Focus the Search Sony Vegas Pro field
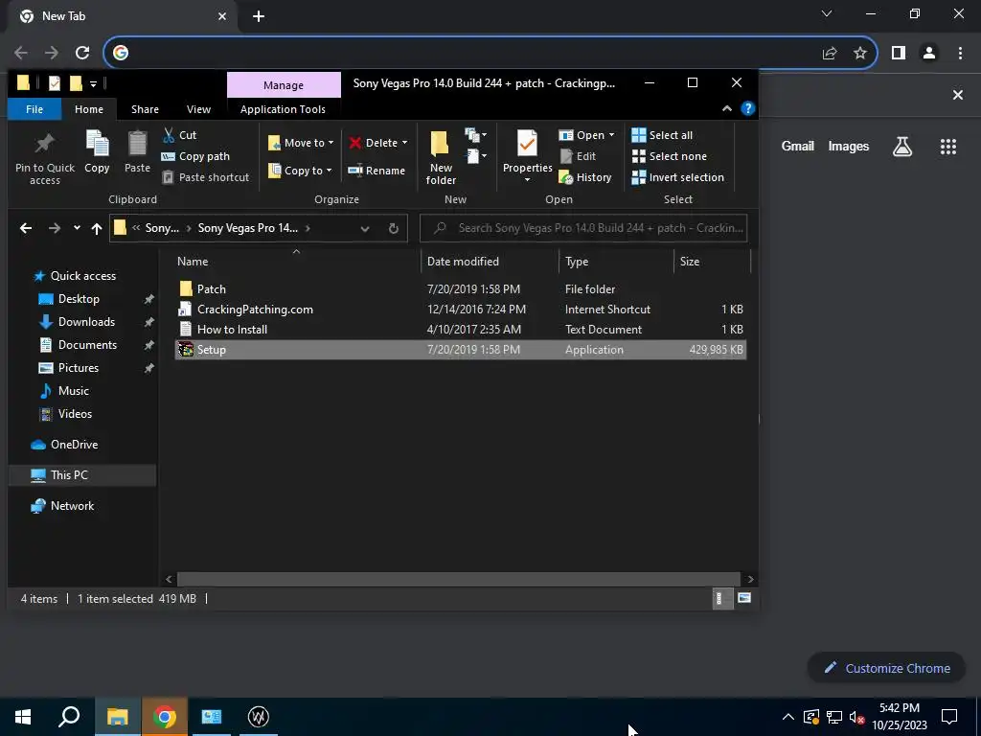Image resolution: width=981 pixels, height=736 pixels. click(x=583, y=228)
